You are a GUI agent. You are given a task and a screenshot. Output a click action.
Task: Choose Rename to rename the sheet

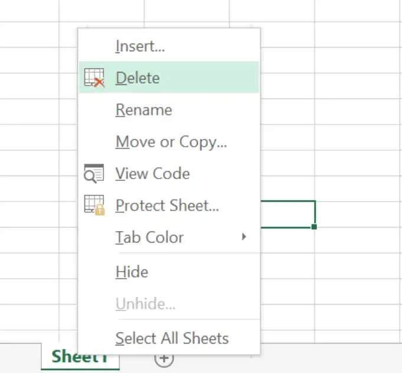[143, 110]
